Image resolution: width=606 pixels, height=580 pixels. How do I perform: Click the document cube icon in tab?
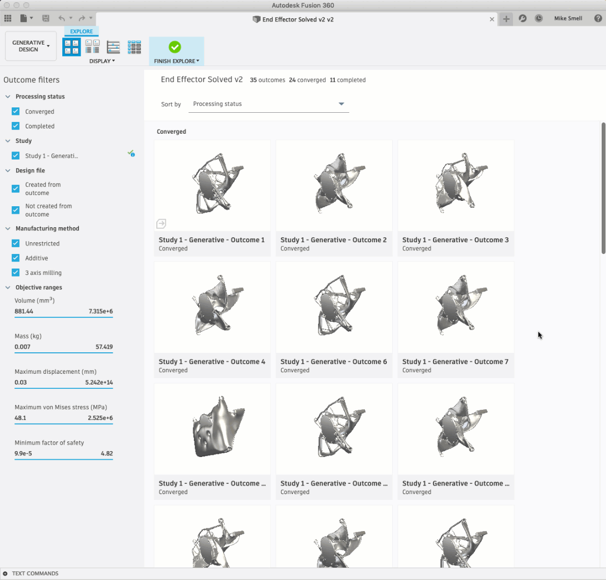(x=256, y=19)
